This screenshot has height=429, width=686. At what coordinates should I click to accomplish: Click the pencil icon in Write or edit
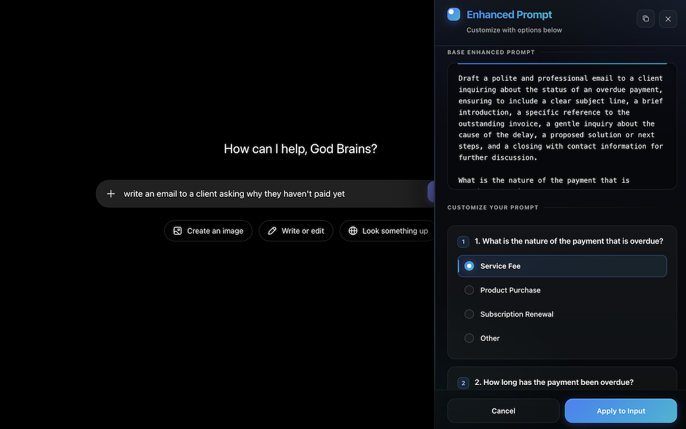click(x=272, y=231)
